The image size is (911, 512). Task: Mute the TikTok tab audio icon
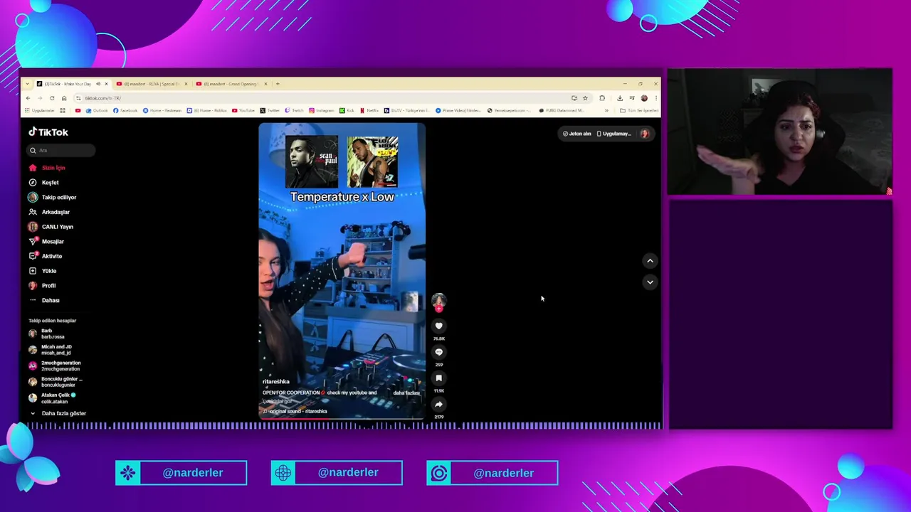tap(98, 84)
